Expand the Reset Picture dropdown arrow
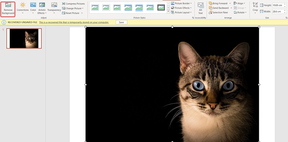The image size is (288, 142). pyautogui.click(x=82, y=13)
